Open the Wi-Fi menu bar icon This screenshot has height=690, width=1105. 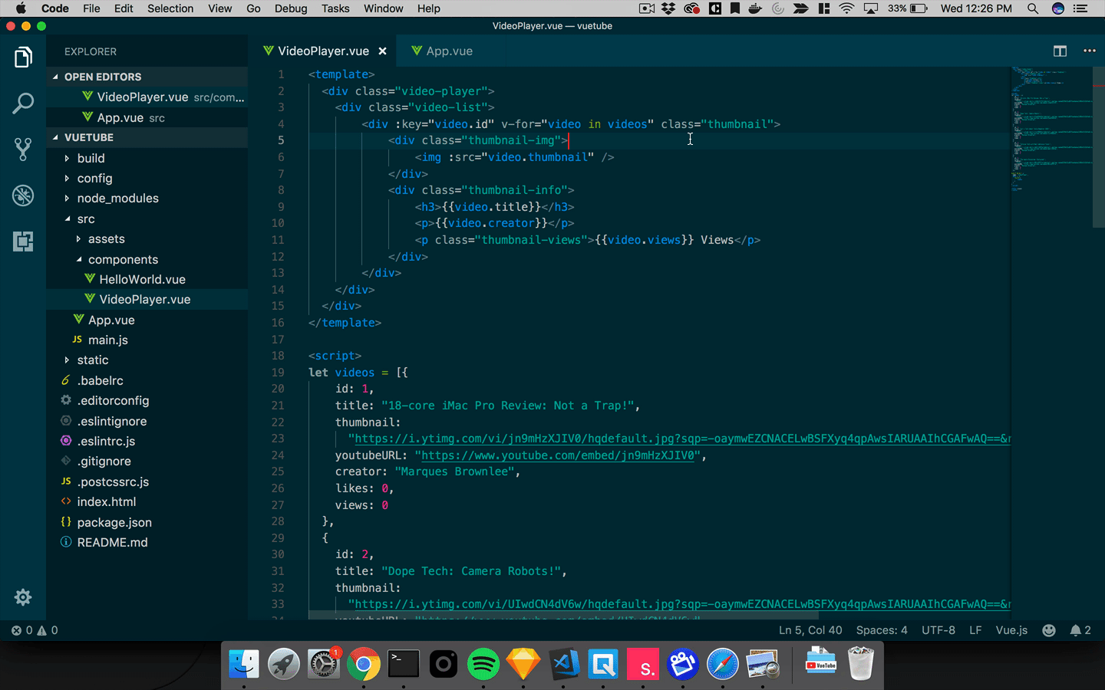point(846,8)
